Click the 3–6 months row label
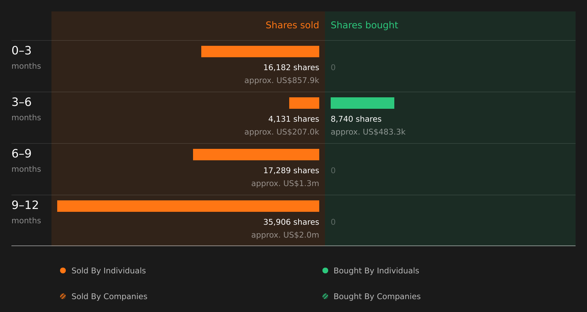 26,109
